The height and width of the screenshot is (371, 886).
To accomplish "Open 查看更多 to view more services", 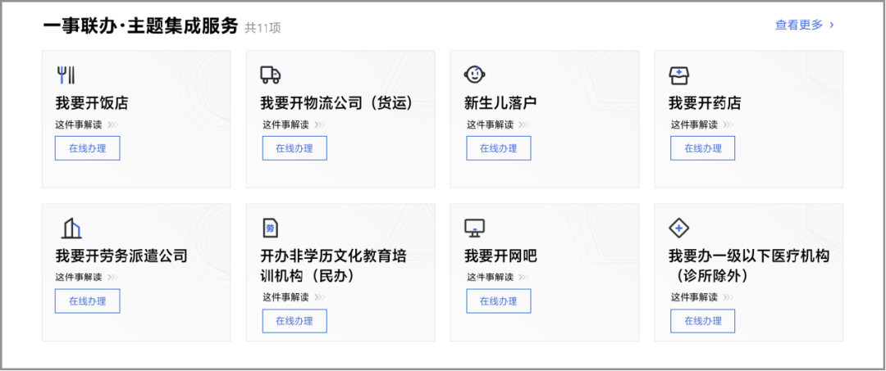I will point(804,25).
